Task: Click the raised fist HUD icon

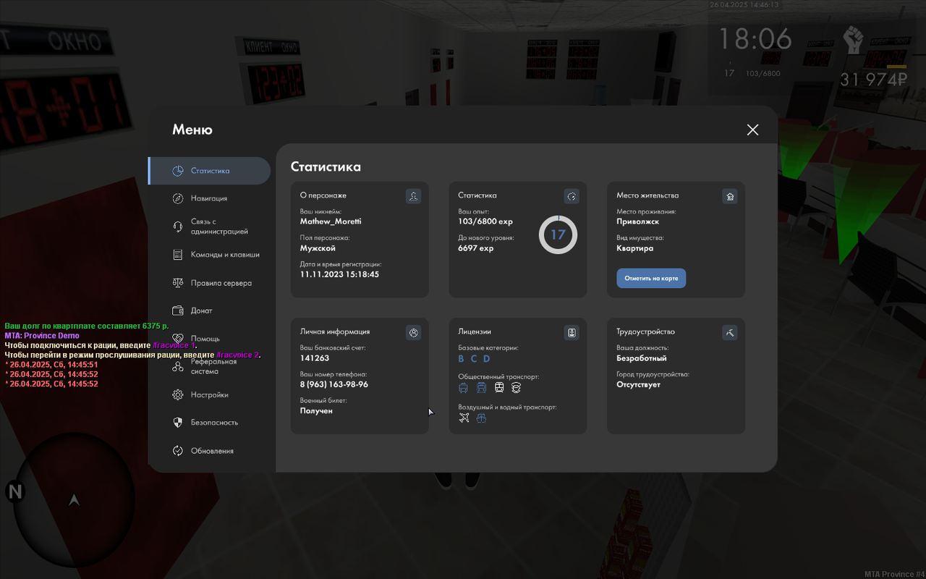Action: (x=854, y=40)
